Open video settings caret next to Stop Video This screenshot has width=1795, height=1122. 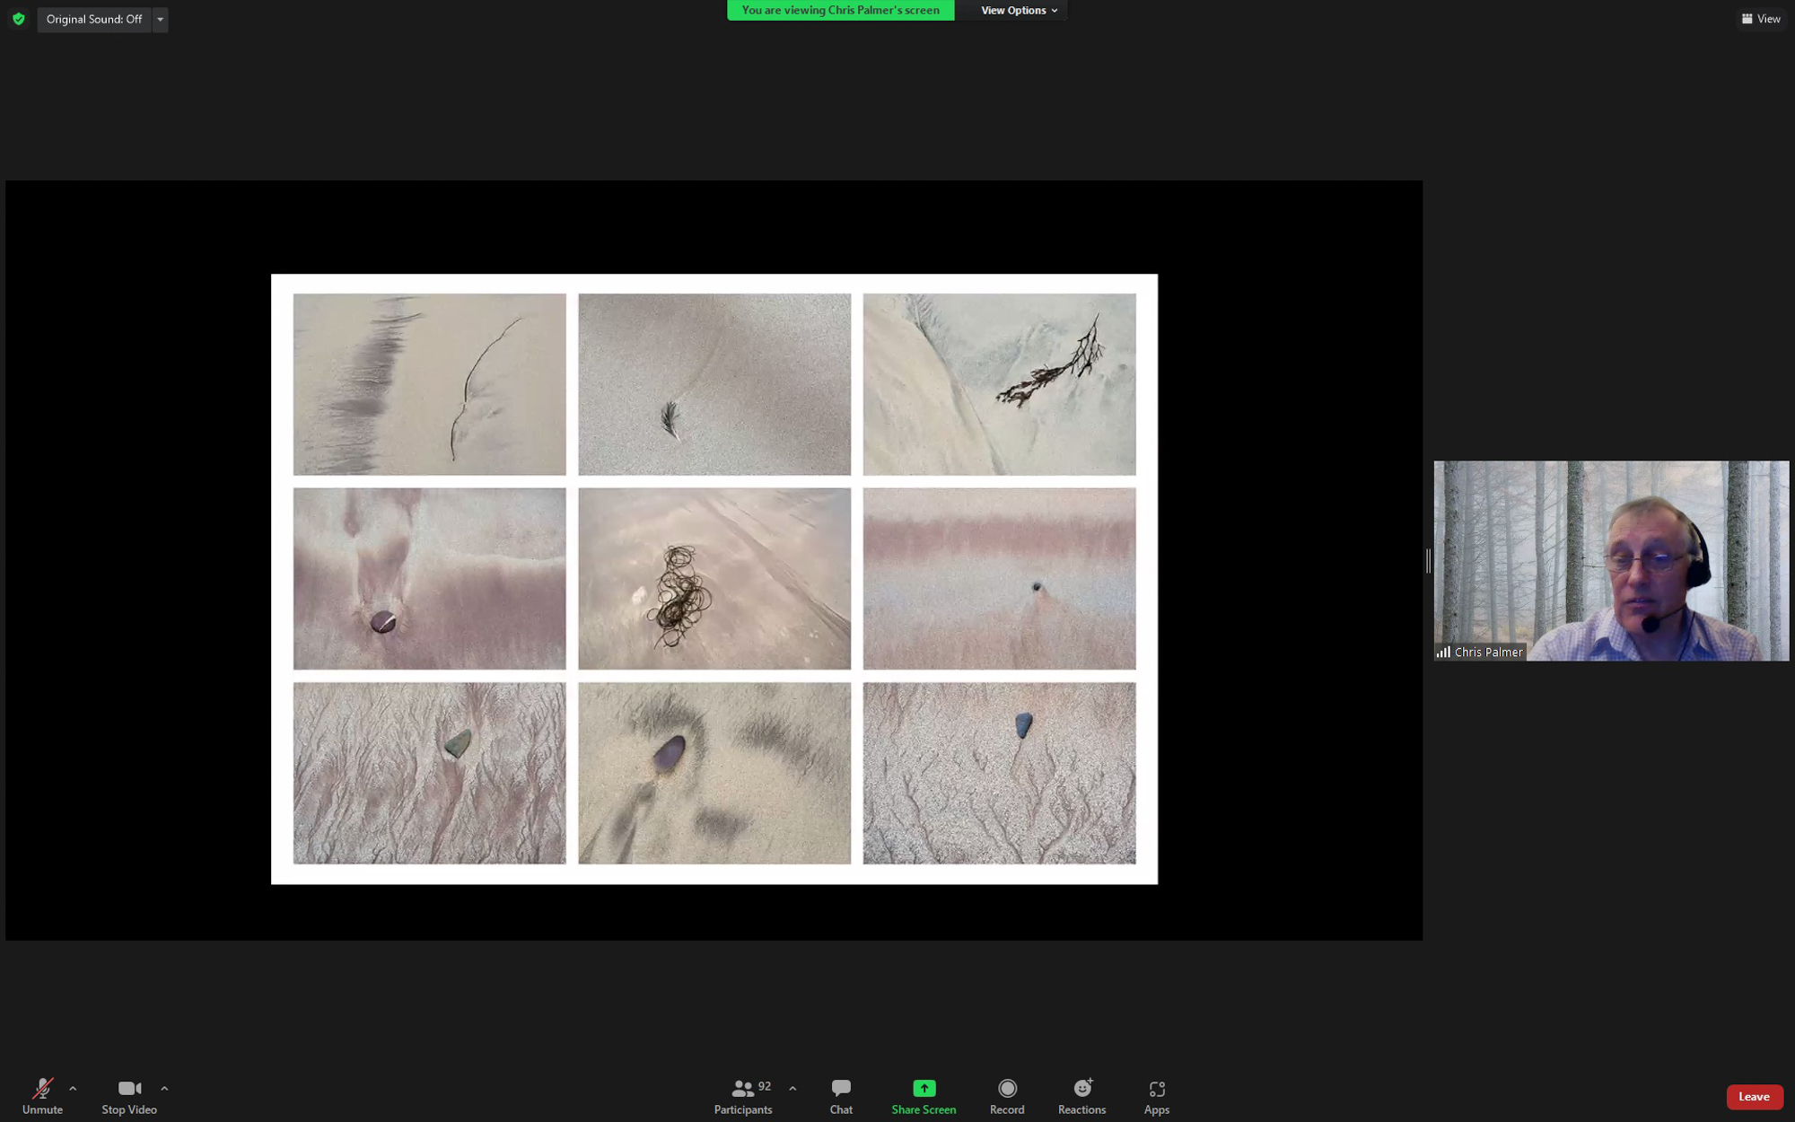pyautogui.click(x=164, y=1088)
